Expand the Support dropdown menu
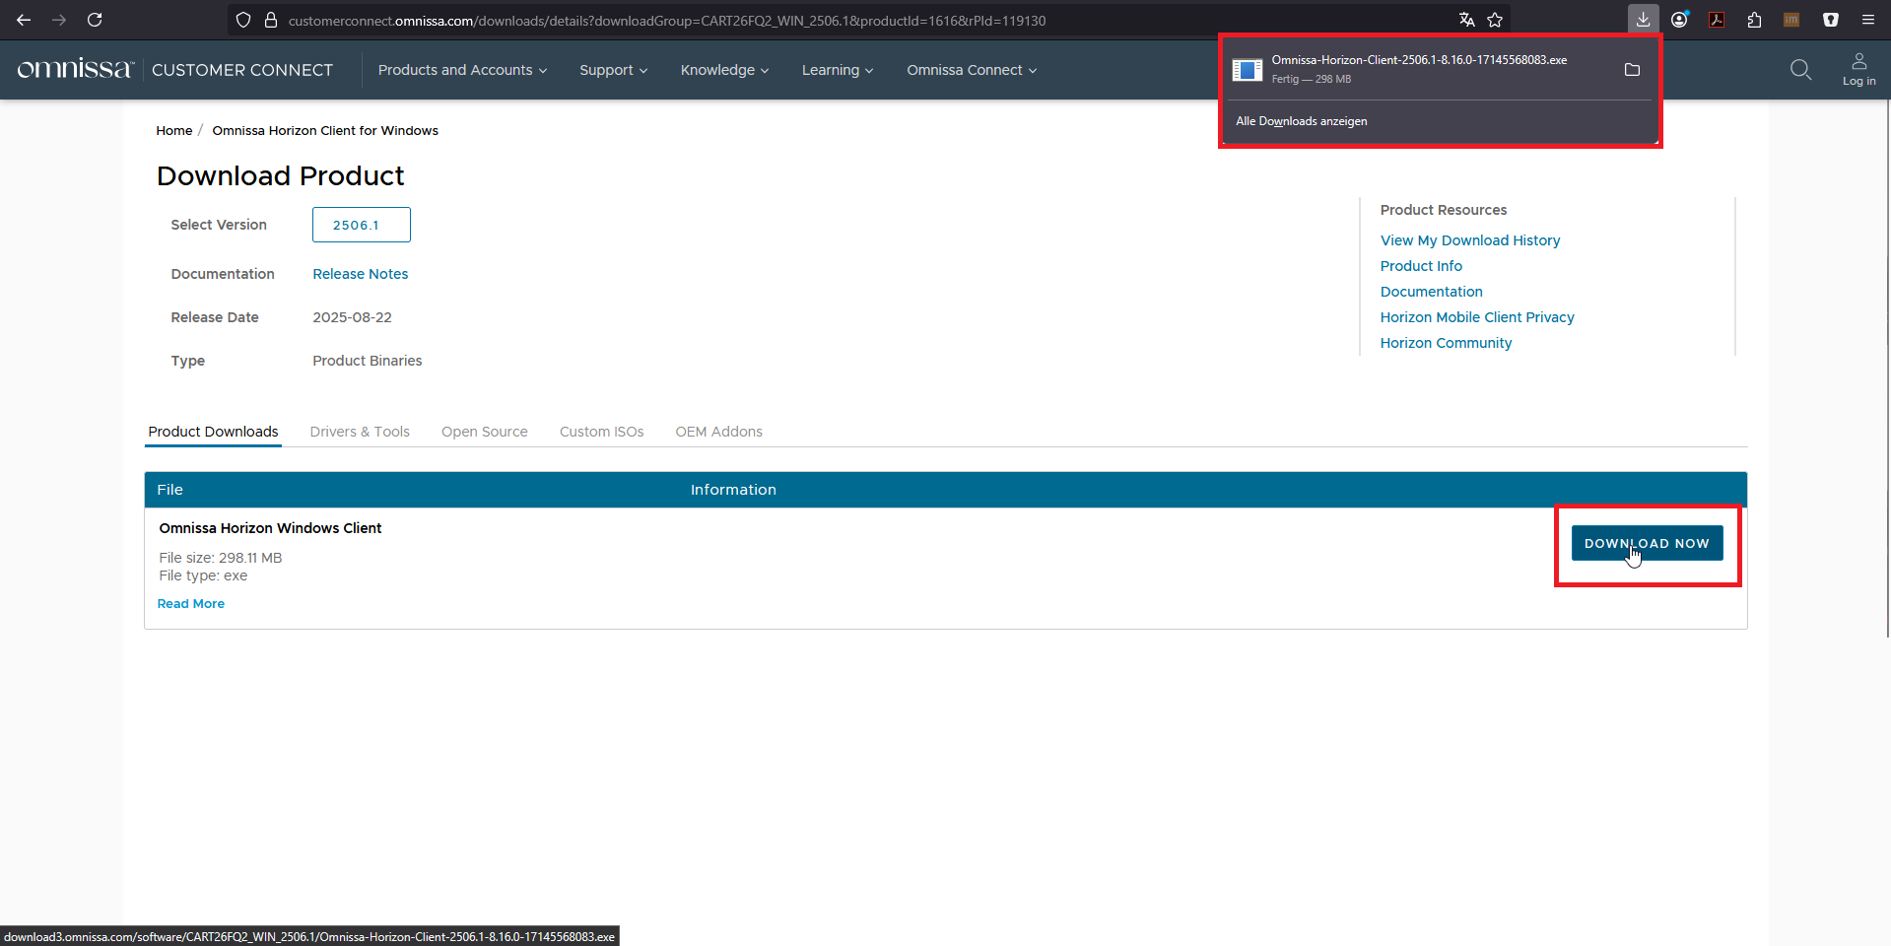The width and height of the screenshot is (1891, 946). pos(613,70)
